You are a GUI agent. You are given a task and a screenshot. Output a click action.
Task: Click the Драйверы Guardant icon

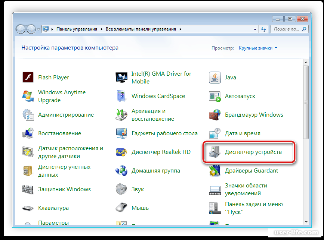pos(215,171)
